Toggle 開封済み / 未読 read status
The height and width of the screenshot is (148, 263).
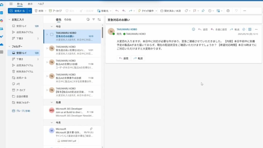click(171, 11)
